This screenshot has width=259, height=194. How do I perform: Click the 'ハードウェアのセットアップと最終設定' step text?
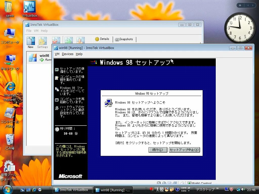(72, 111)
